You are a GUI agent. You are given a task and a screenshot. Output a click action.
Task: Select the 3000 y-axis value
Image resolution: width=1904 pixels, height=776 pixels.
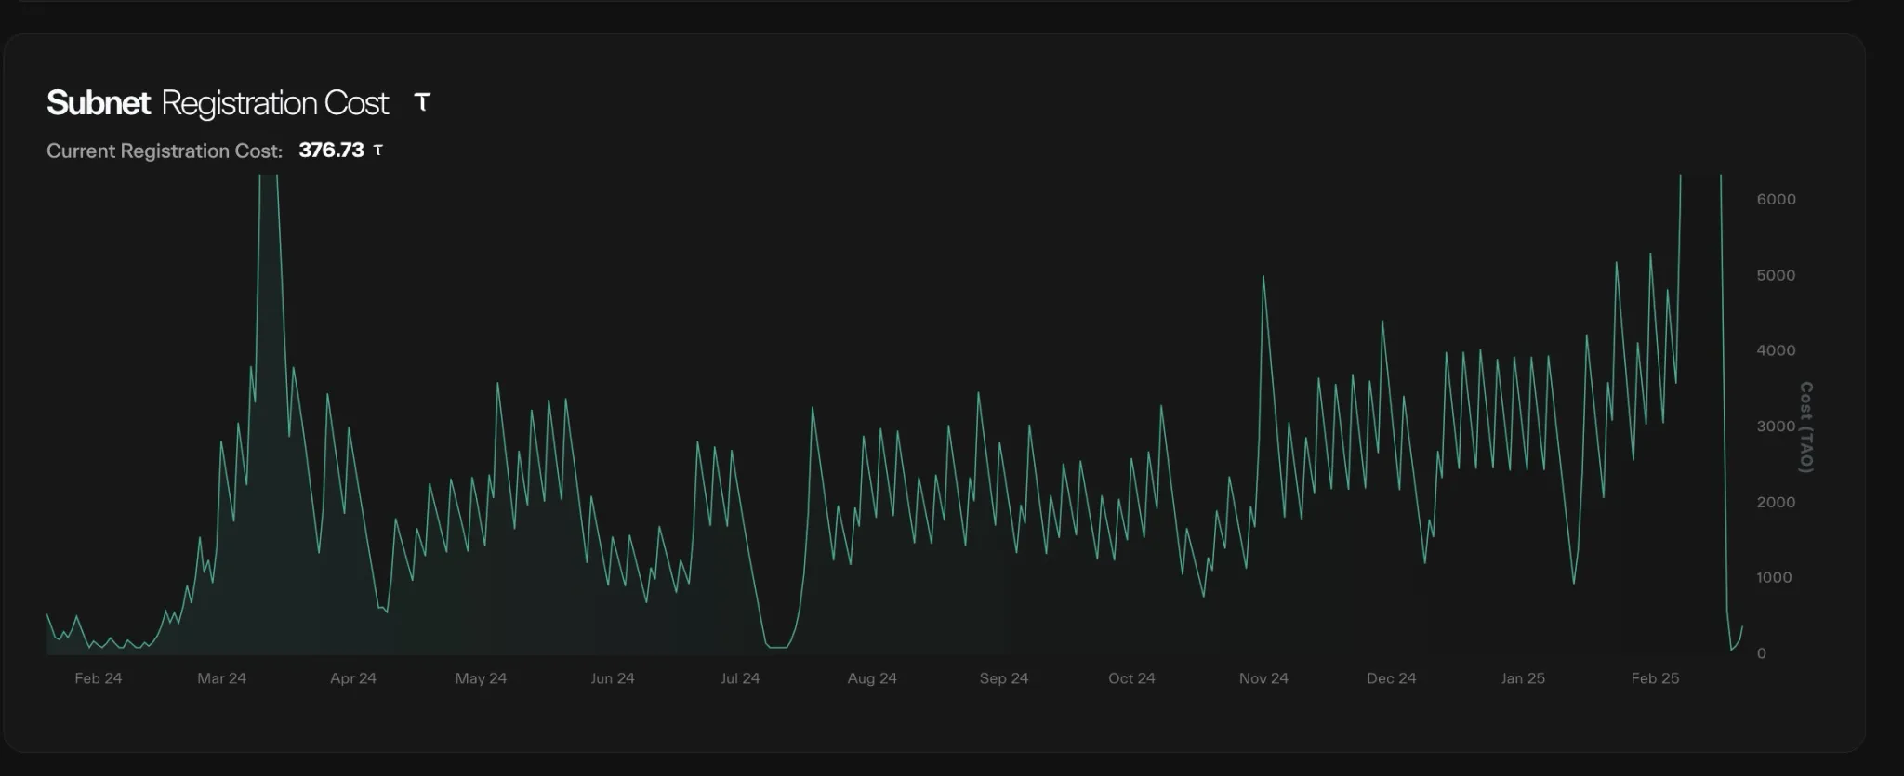tap(1776, 427)
